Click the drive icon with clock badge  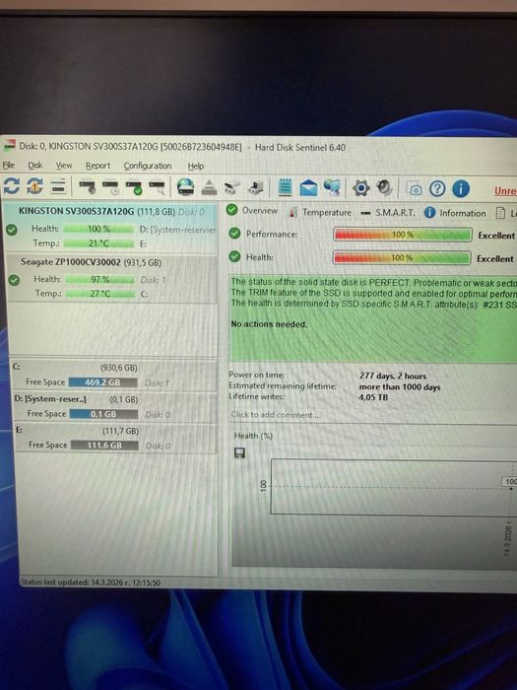tap(110, 188)
